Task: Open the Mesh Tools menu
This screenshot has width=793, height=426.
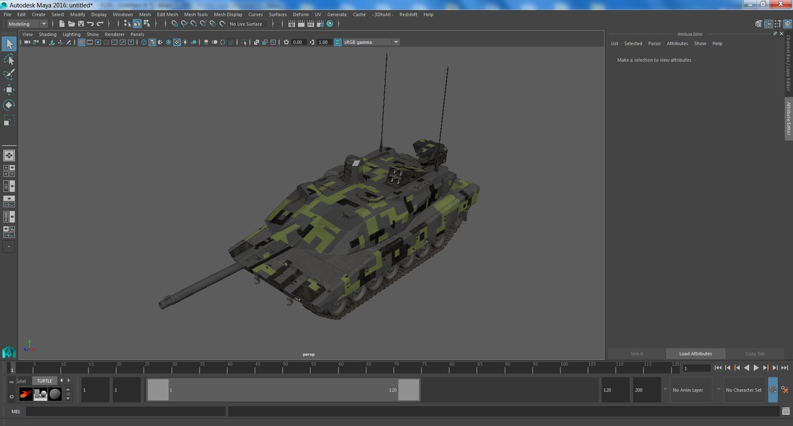Action: (x=196, y=14)
